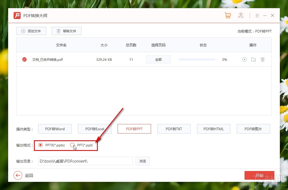
Task: Open the 全部 page selection dropdown
Action: pyautogui.click(x=158, y=59)
